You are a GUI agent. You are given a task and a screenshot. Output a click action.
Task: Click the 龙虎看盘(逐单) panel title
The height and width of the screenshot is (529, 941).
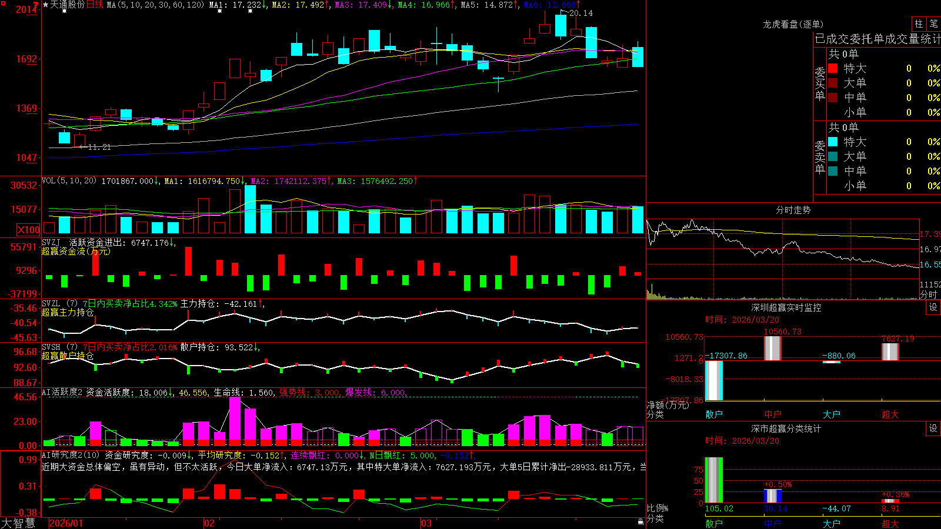(x=793, y=24)
